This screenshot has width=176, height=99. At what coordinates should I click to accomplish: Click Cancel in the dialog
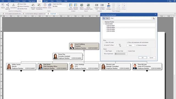[x=151, y=57]
